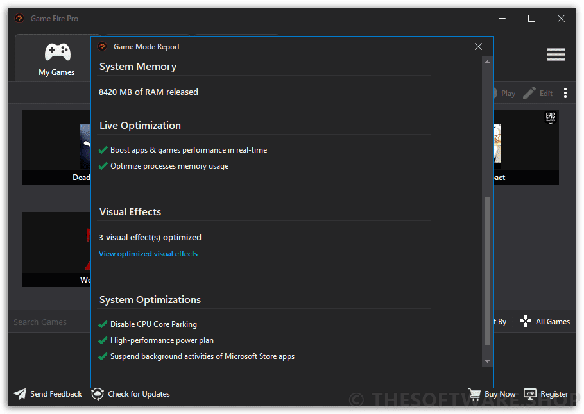
Task: Click Buy Now link
Action: pos(500,394)
